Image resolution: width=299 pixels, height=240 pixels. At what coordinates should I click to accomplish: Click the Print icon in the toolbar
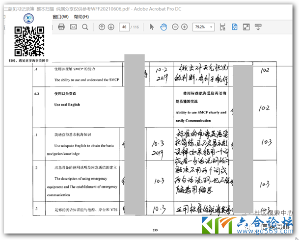tap(61, 27)
